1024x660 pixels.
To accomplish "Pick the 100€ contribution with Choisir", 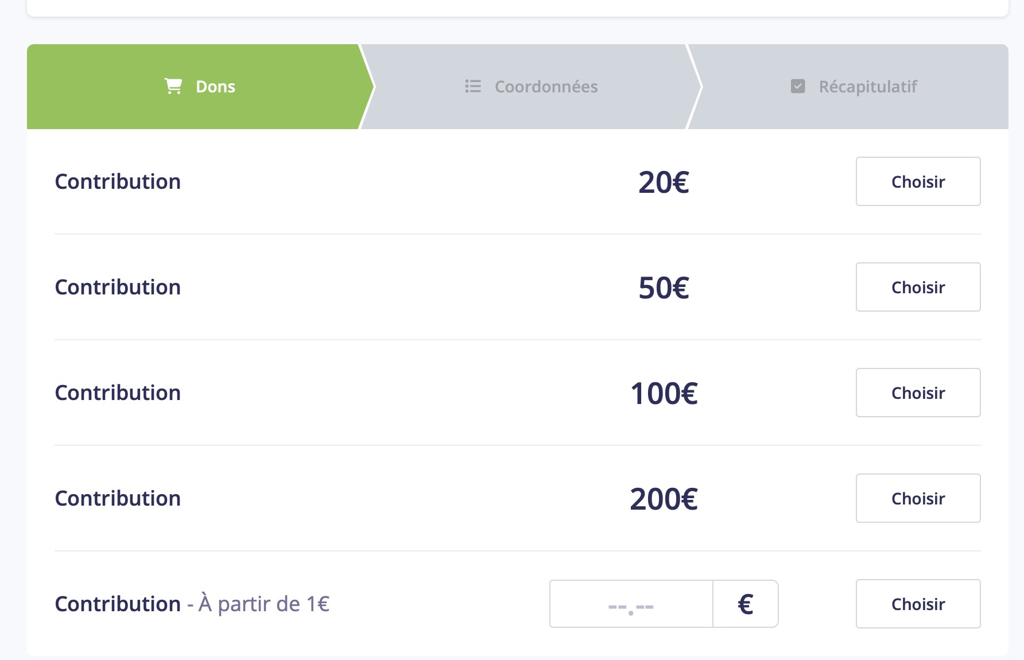I will pos(918,393).
